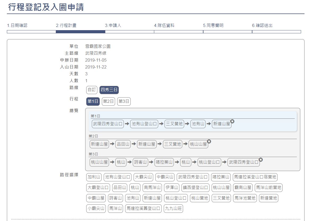This screenshot has width=309, height=221.
Task: Select 詩崙山 in the 第3日 overview
Action: click(140, 162)
